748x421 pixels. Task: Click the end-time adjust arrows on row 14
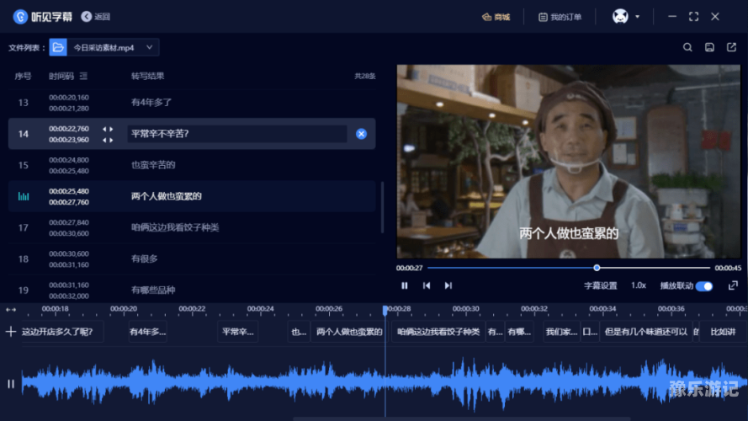coord(108,140)
